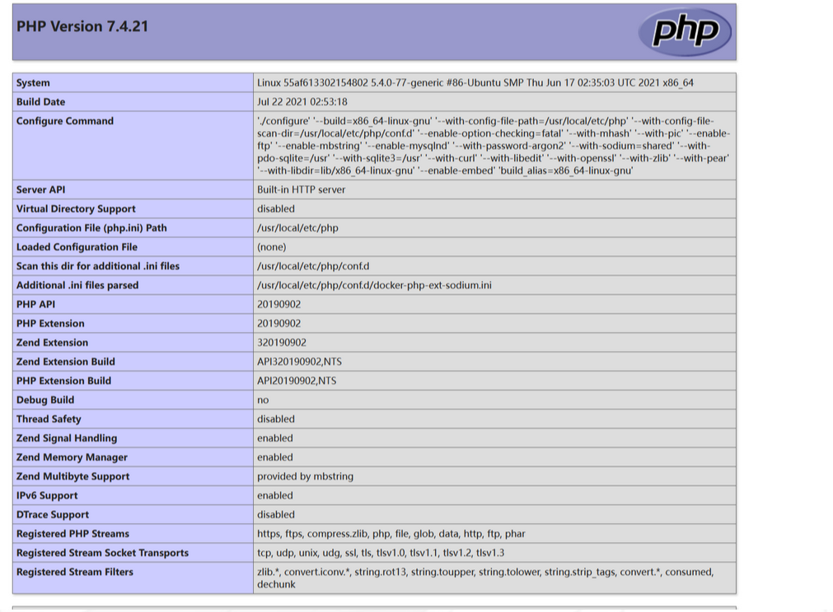
Task: Select the '/usr/local/etc/php/conf.d' value
Action: 313,266
